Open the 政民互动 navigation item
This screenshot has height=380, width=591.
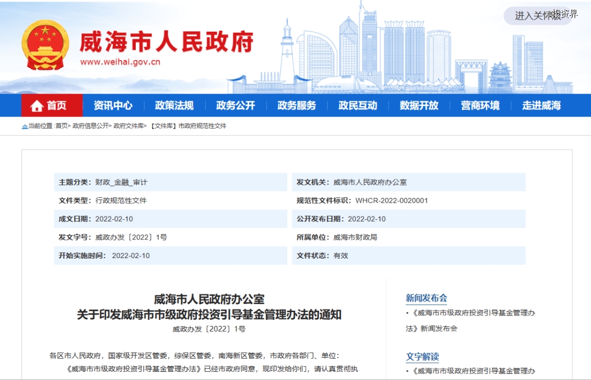point(358,106)
